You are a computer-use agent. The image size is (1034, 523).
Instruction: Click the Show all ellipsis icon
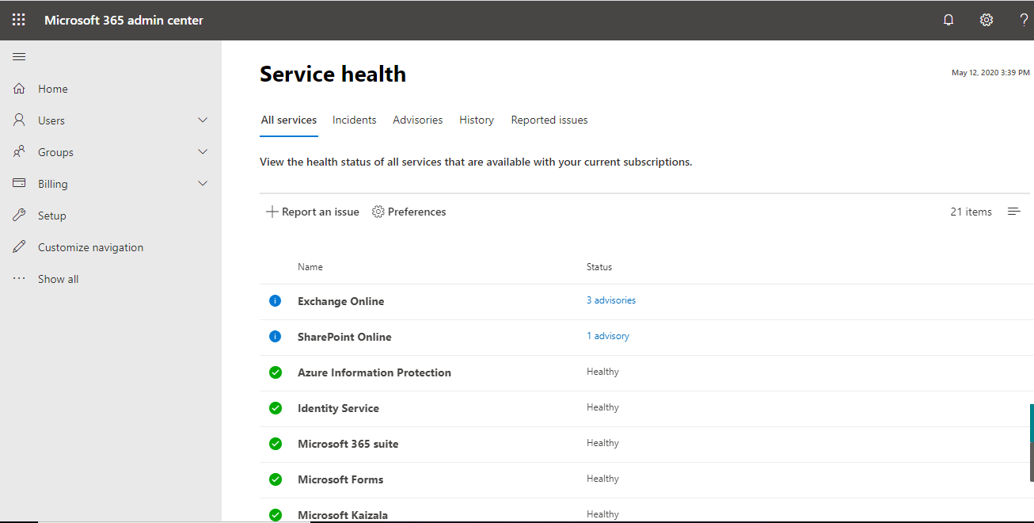pos(20,279)
